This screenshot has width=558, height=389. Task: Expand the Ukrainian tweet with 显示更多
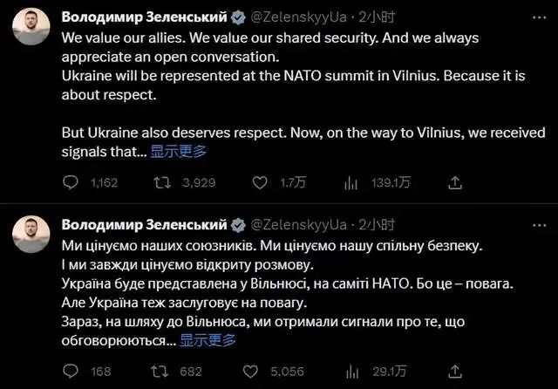208,340
